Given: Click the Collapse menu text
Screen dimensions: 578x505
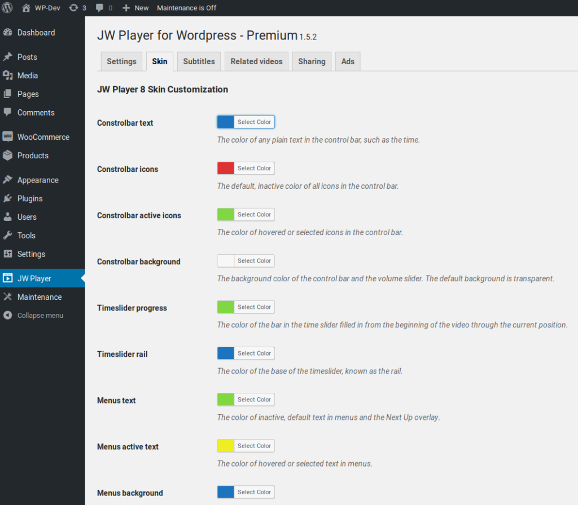Looking at the screenshot, I should 40,316.
